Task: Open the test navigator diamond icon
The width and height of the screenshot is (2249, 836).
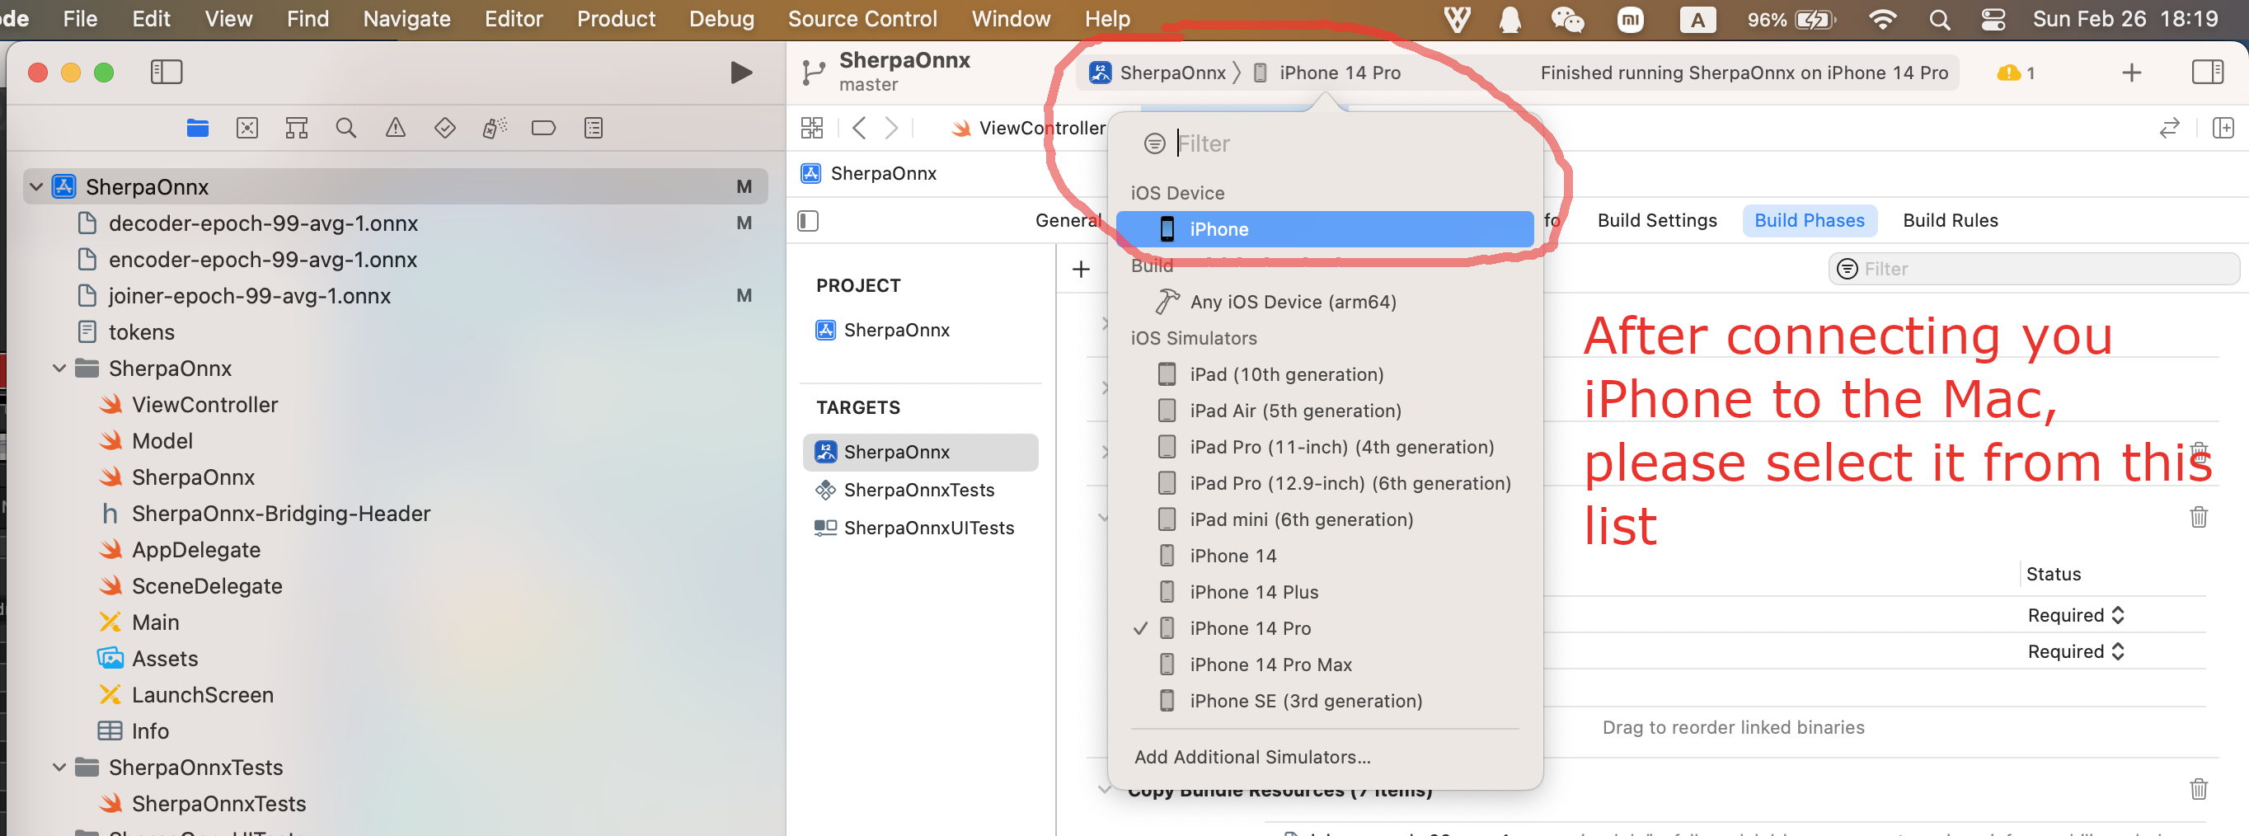Action: (444, 129)
